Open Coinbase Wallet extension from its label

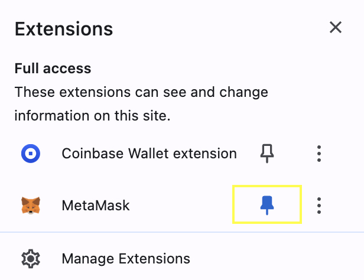point(149,154)
